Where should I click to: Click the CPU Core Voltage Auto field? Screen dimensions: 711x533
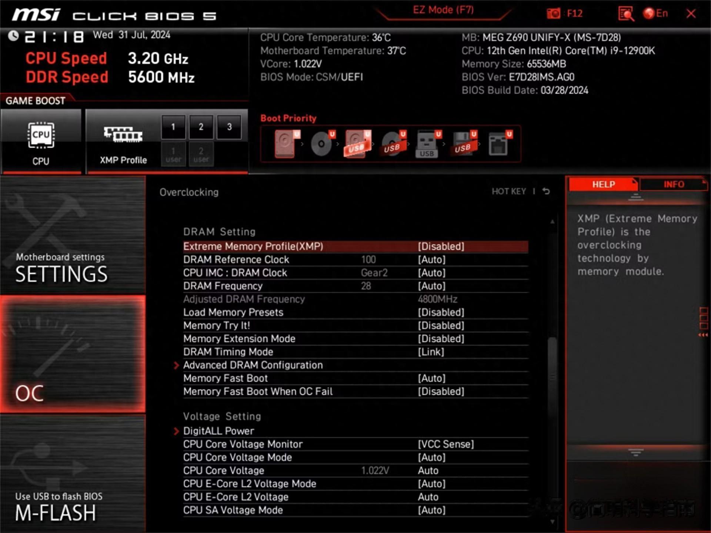tap(428, 471)
